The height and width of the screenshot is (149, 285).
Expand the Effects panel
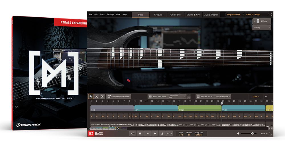click(x=262, y=21)
